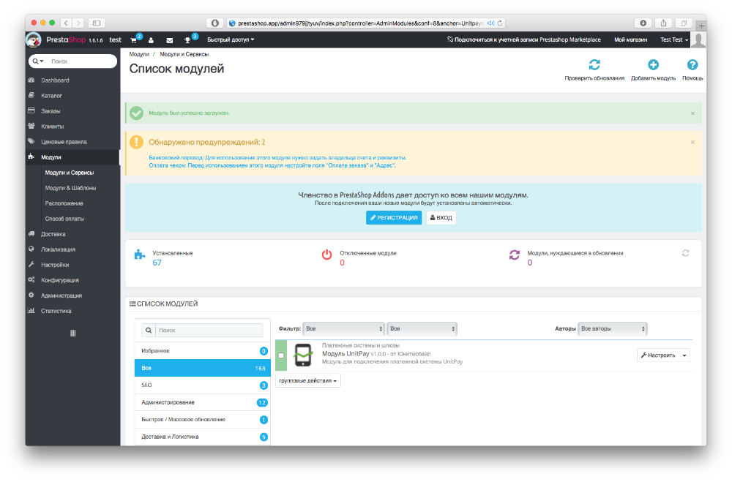Expand arrow next to Настроить button

click(685, 355)
